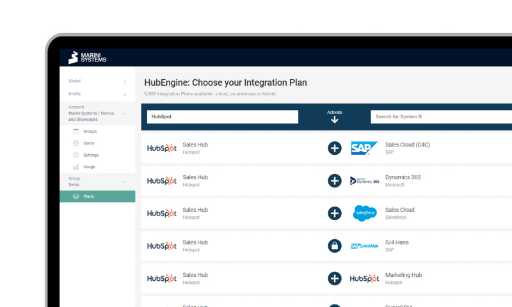Click the Microsoft Dynamics 365 logo
The width and height of the screenshot is (512, 307).
coord(364,181)
